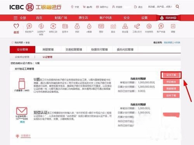The height and width of the screenshot is (145, 194).
Task: Click the U盾 USB device icon
Action: (22, 83)
